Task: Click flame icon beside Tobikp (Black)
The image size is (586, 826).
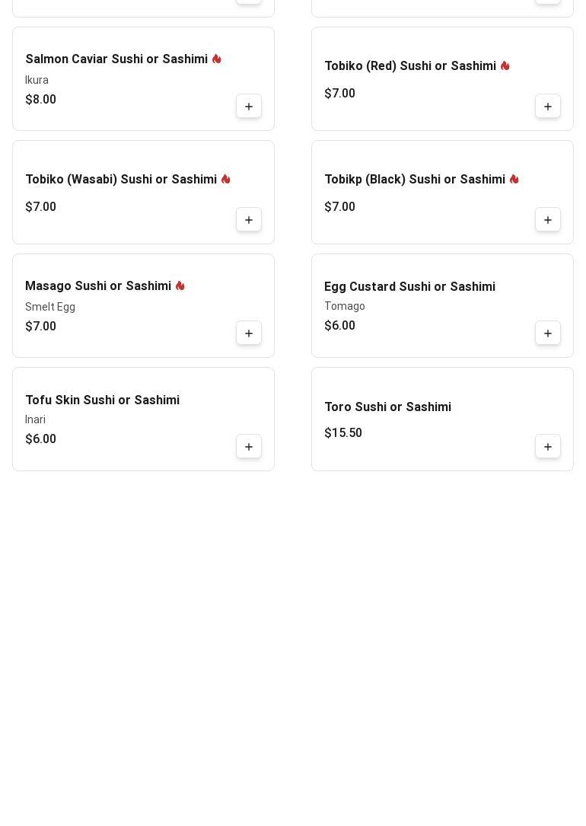Action: [x=514, y=179]
